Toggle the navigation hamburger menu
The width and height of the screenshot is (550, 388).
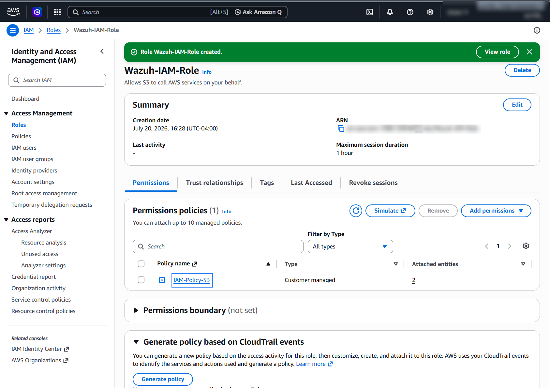click(x=13, y=30)
